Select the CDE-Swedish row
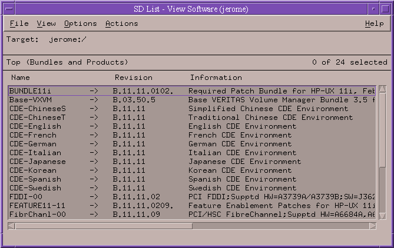The image size is (394, 248). point(192,188)
